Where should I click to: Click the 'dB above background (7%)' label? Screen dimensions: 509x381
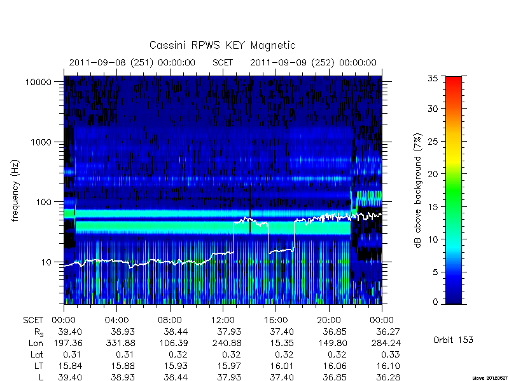click(x=418, y=190)
